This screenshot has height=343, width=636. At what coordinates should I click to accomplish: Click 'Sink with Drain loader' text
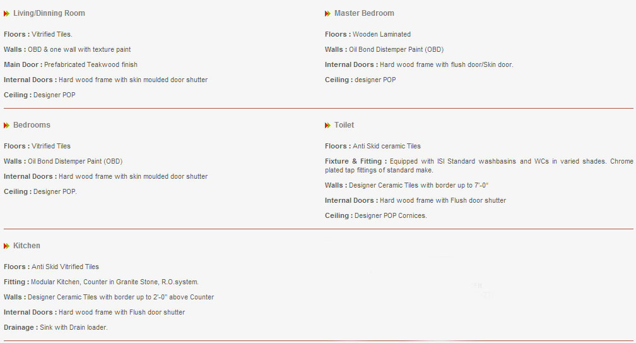(x=74, y=327)
